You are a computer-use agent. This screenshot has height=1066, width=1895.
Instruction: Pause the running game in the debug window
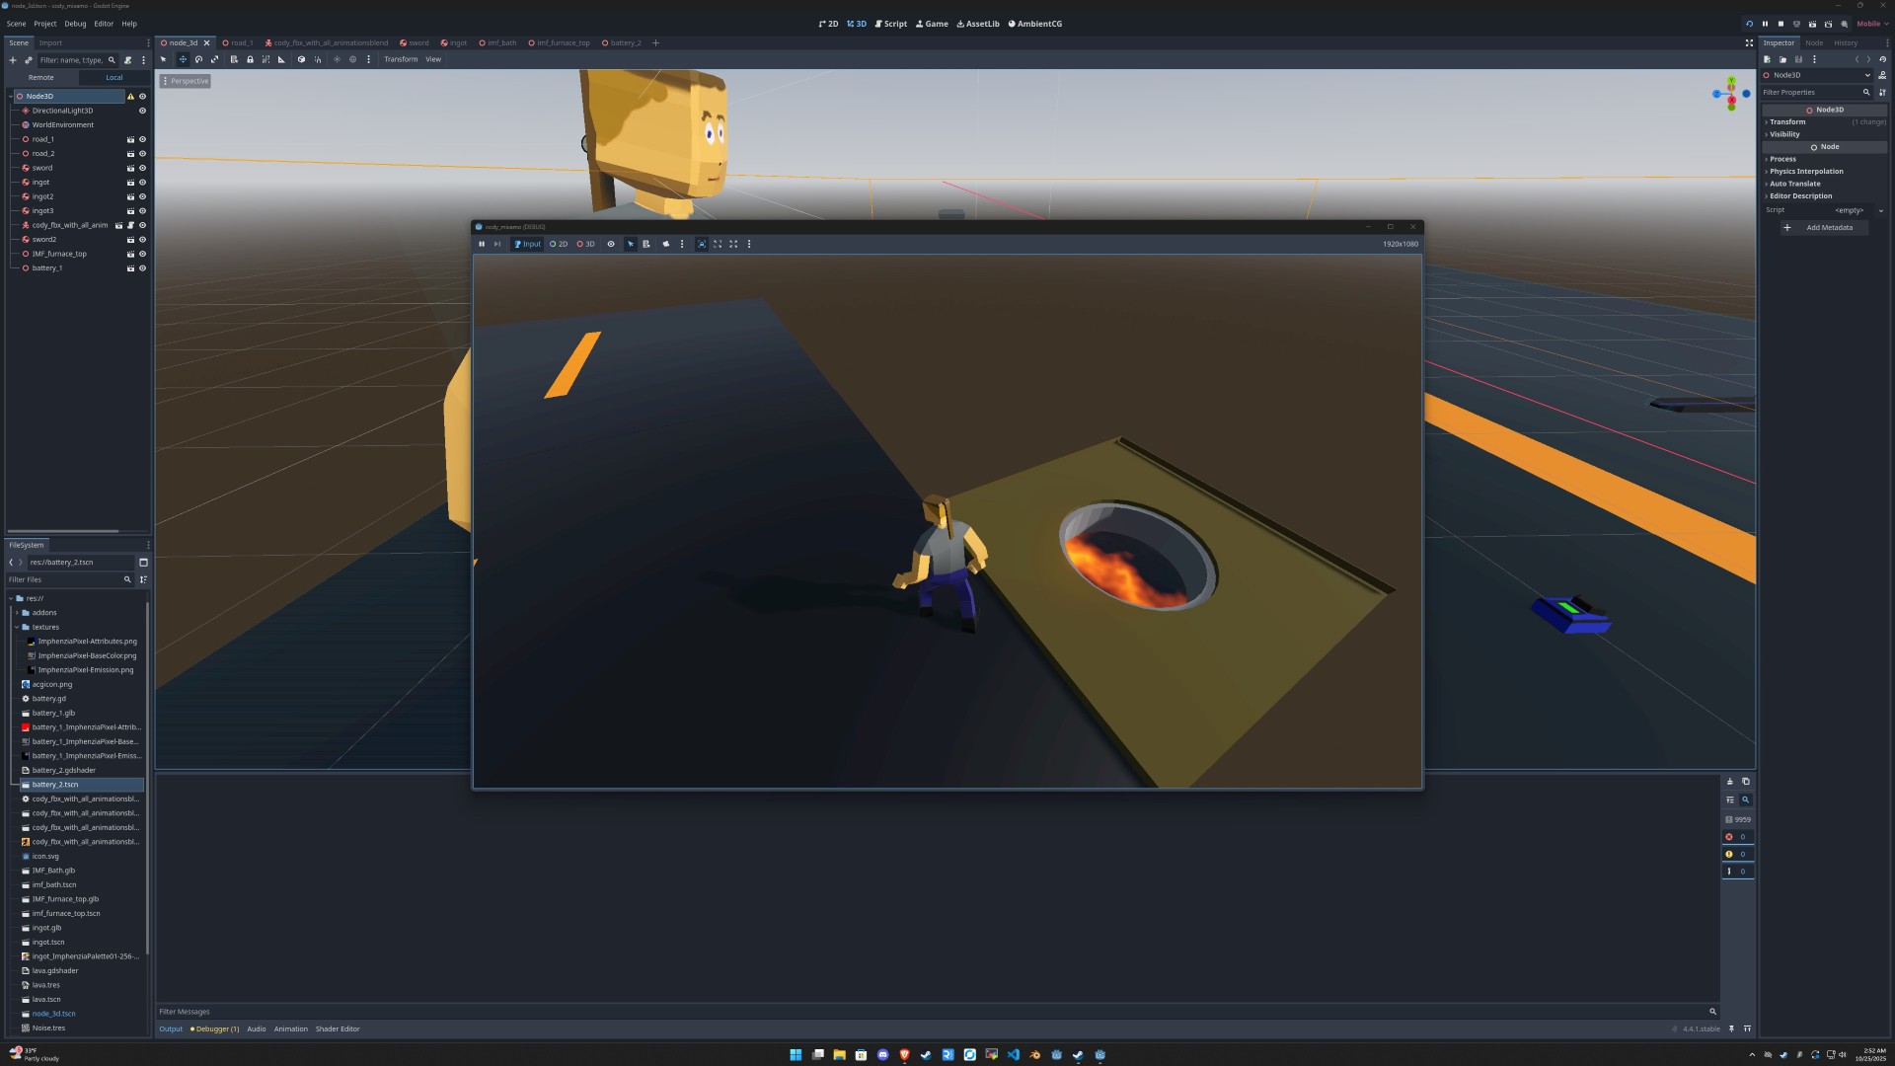(482, 244)
